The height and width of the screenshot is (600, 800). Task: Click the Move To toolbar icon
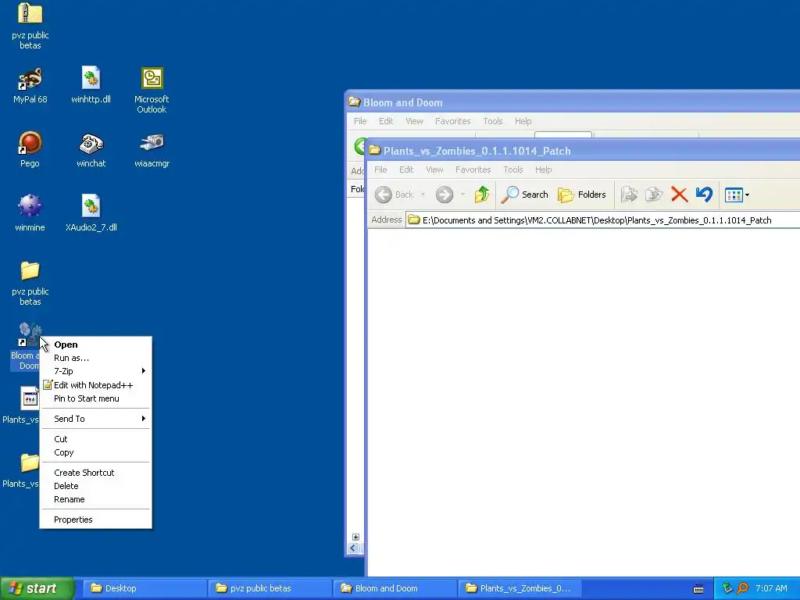click(629, 195)
